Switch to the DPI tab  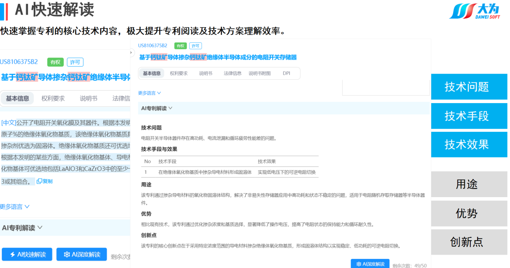[x=287, y=73]
